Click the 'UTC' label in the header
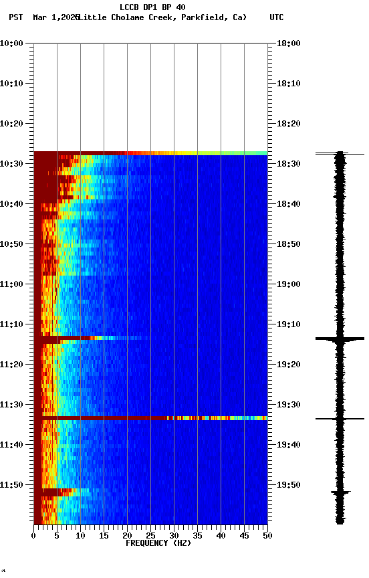This screenshot has height=578, width=369. pyautogui.click(x=277, y=17)
